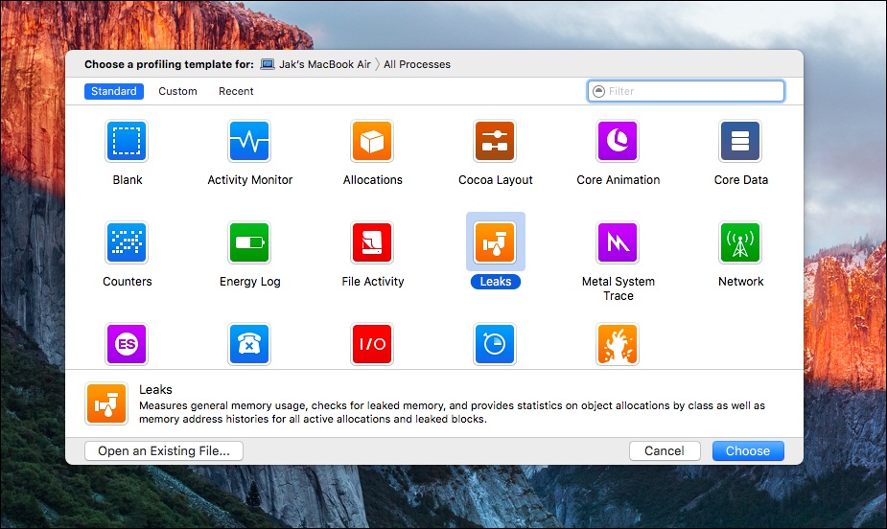Click the File Activity label text
The width and height of the screenshot is (887, 529).
click(x=373, y=282)
